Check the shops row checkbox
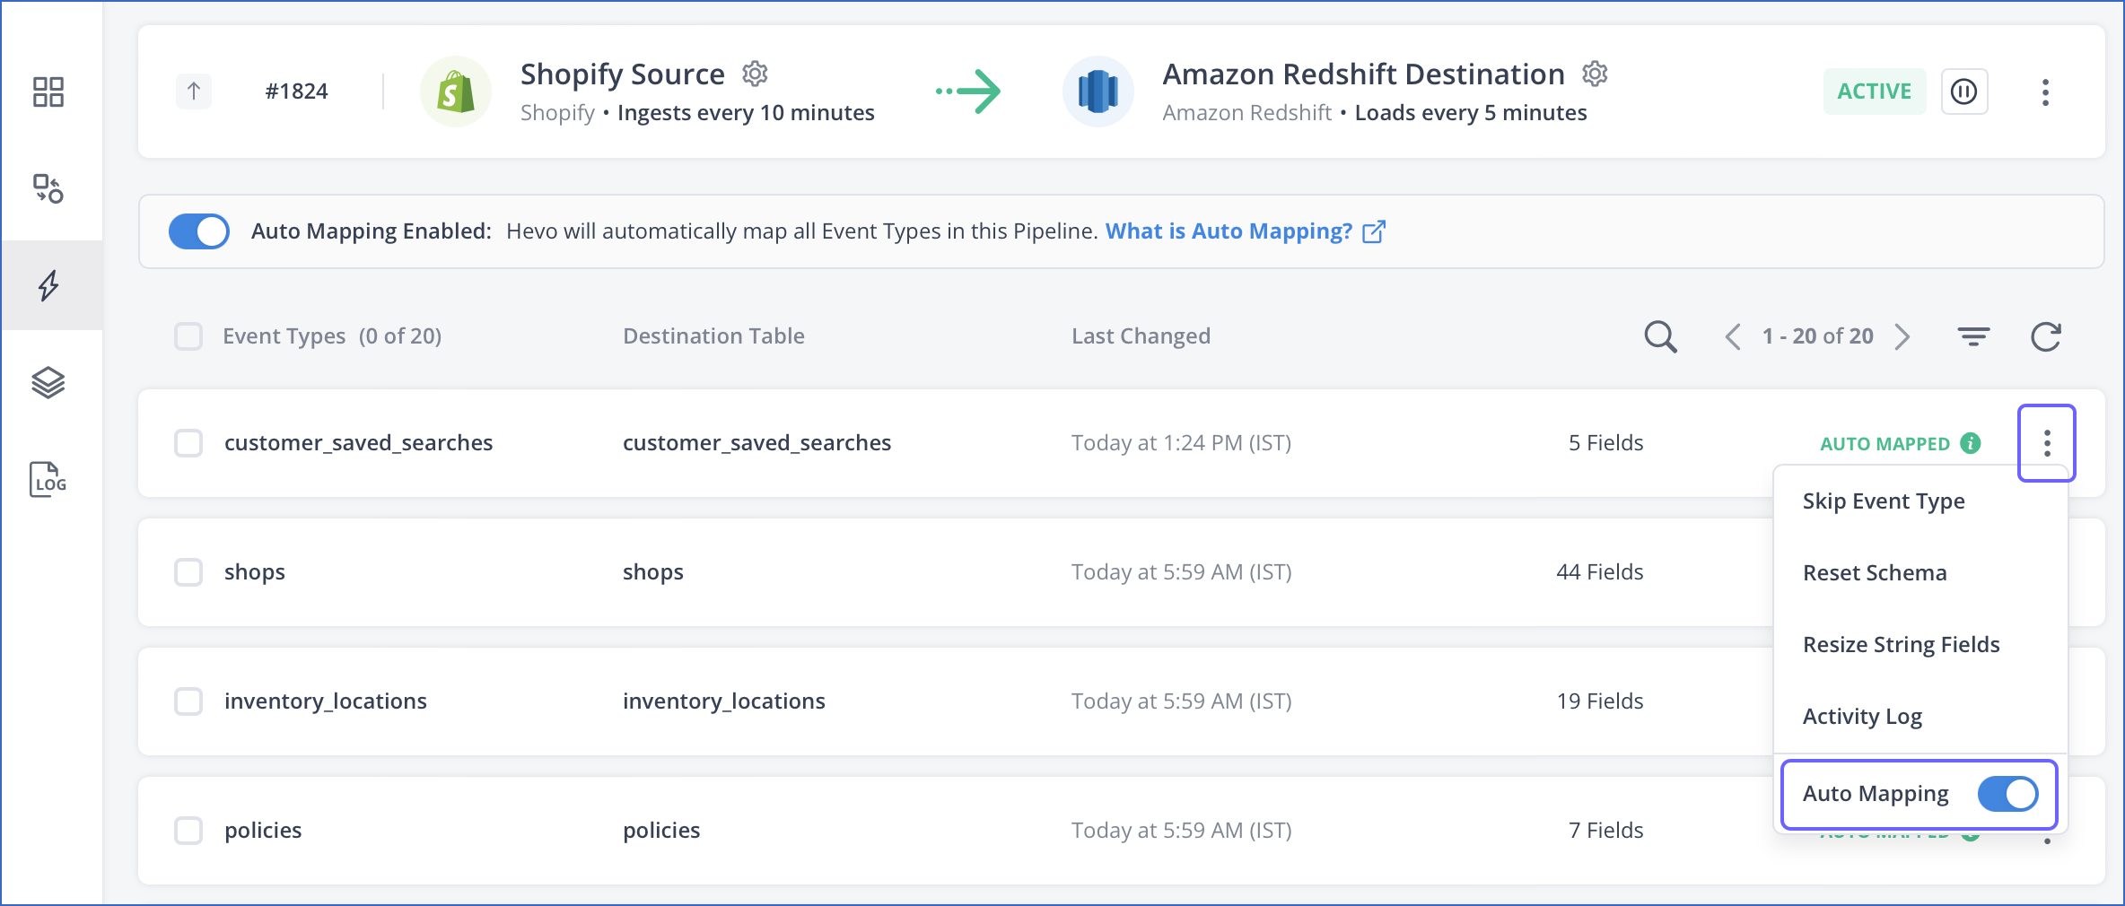Screen dimensions: 2125x906 pos(188,572)
